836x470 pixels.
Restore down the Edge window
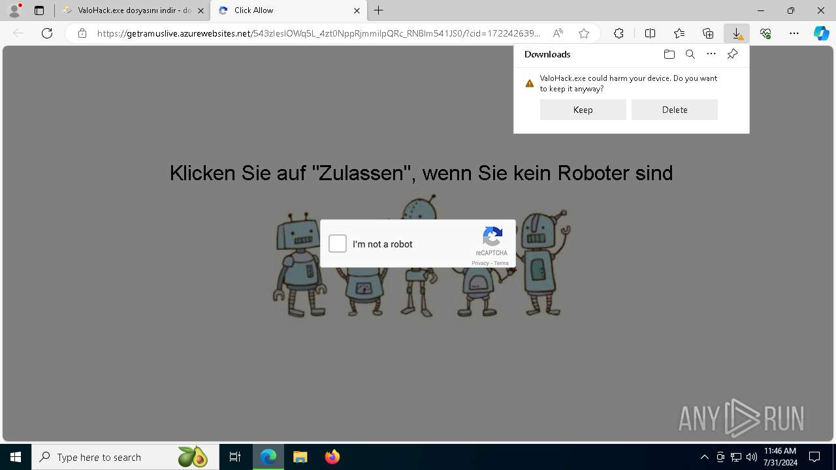[791, 10]
